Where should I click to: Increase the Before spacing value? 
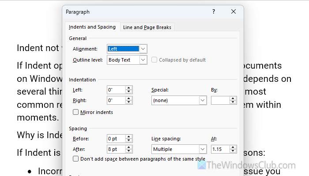tap(129, 137)
